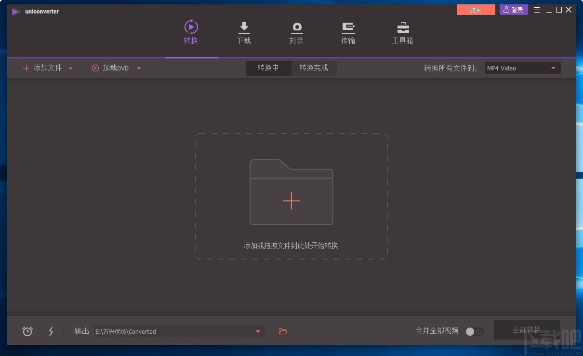Click the schedule timer icon in bottom bar

click(27, 331)
